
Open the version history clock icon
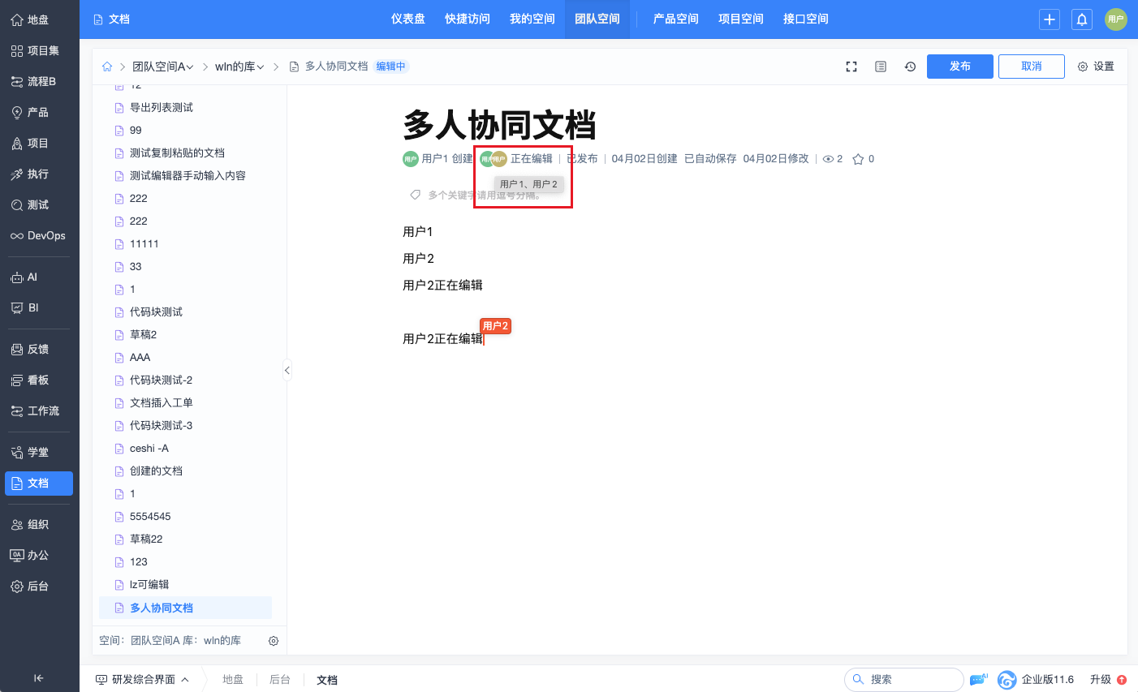[910, 67]
